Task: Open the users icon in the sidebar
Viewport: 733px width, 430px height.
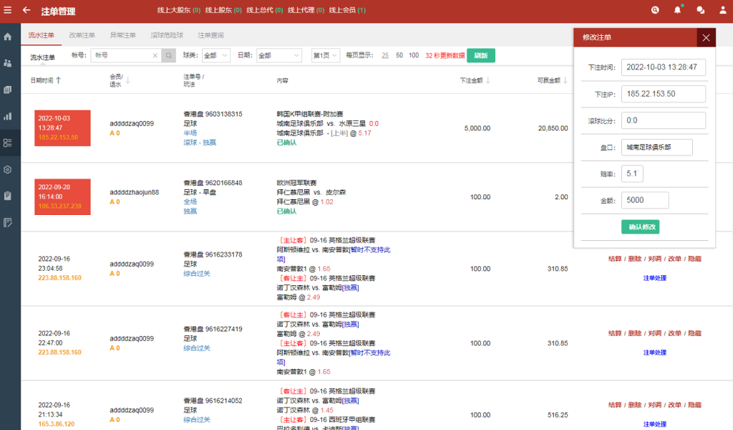Action: 9,63
